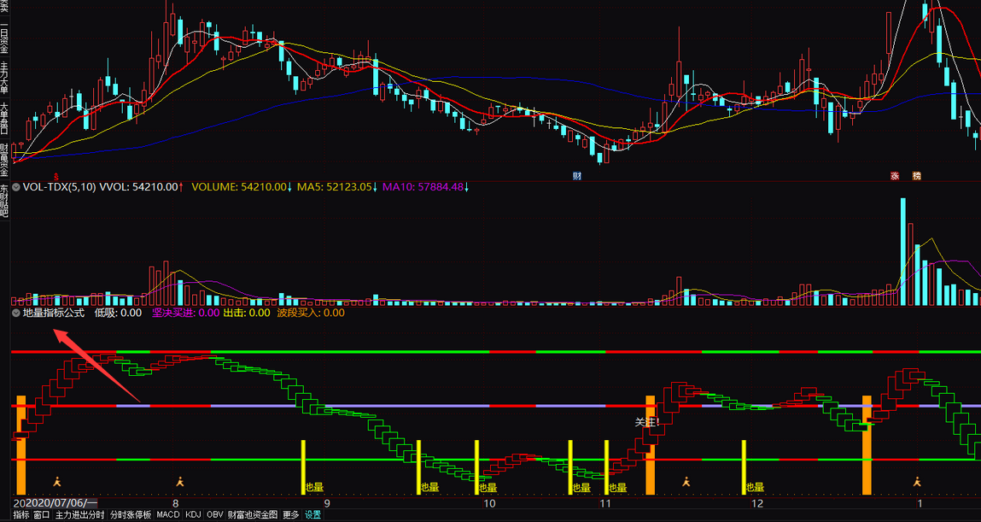Switch to 分时涨停板 indicator tab

click(x=131, y=515)
